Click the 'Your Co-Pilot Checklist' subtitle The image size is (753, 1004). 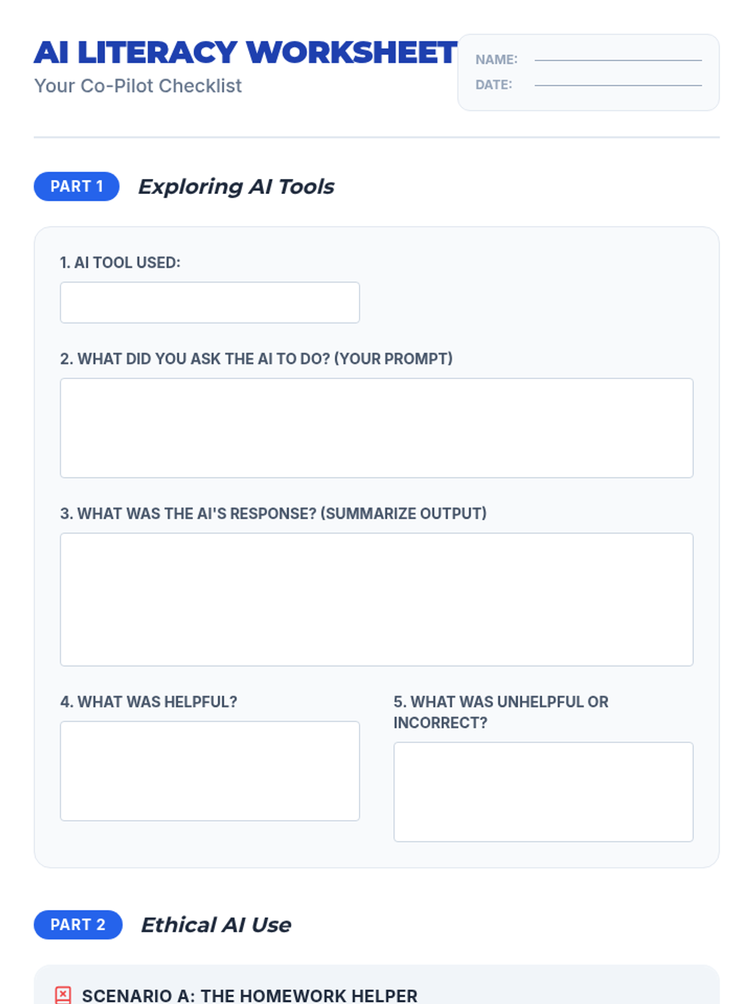(137, 86)
